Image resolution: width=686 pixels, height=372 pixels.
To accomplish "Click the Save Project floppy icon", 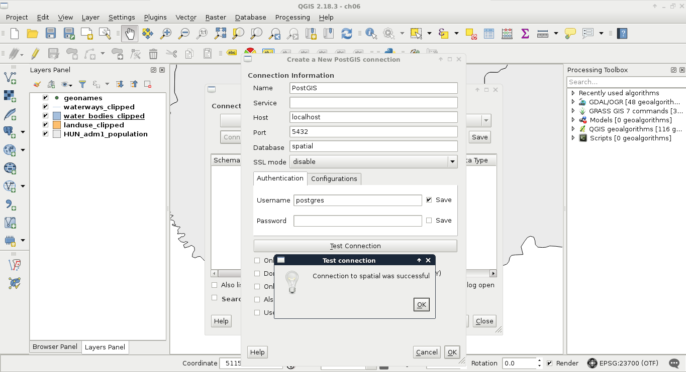I will tap(51, 34).
